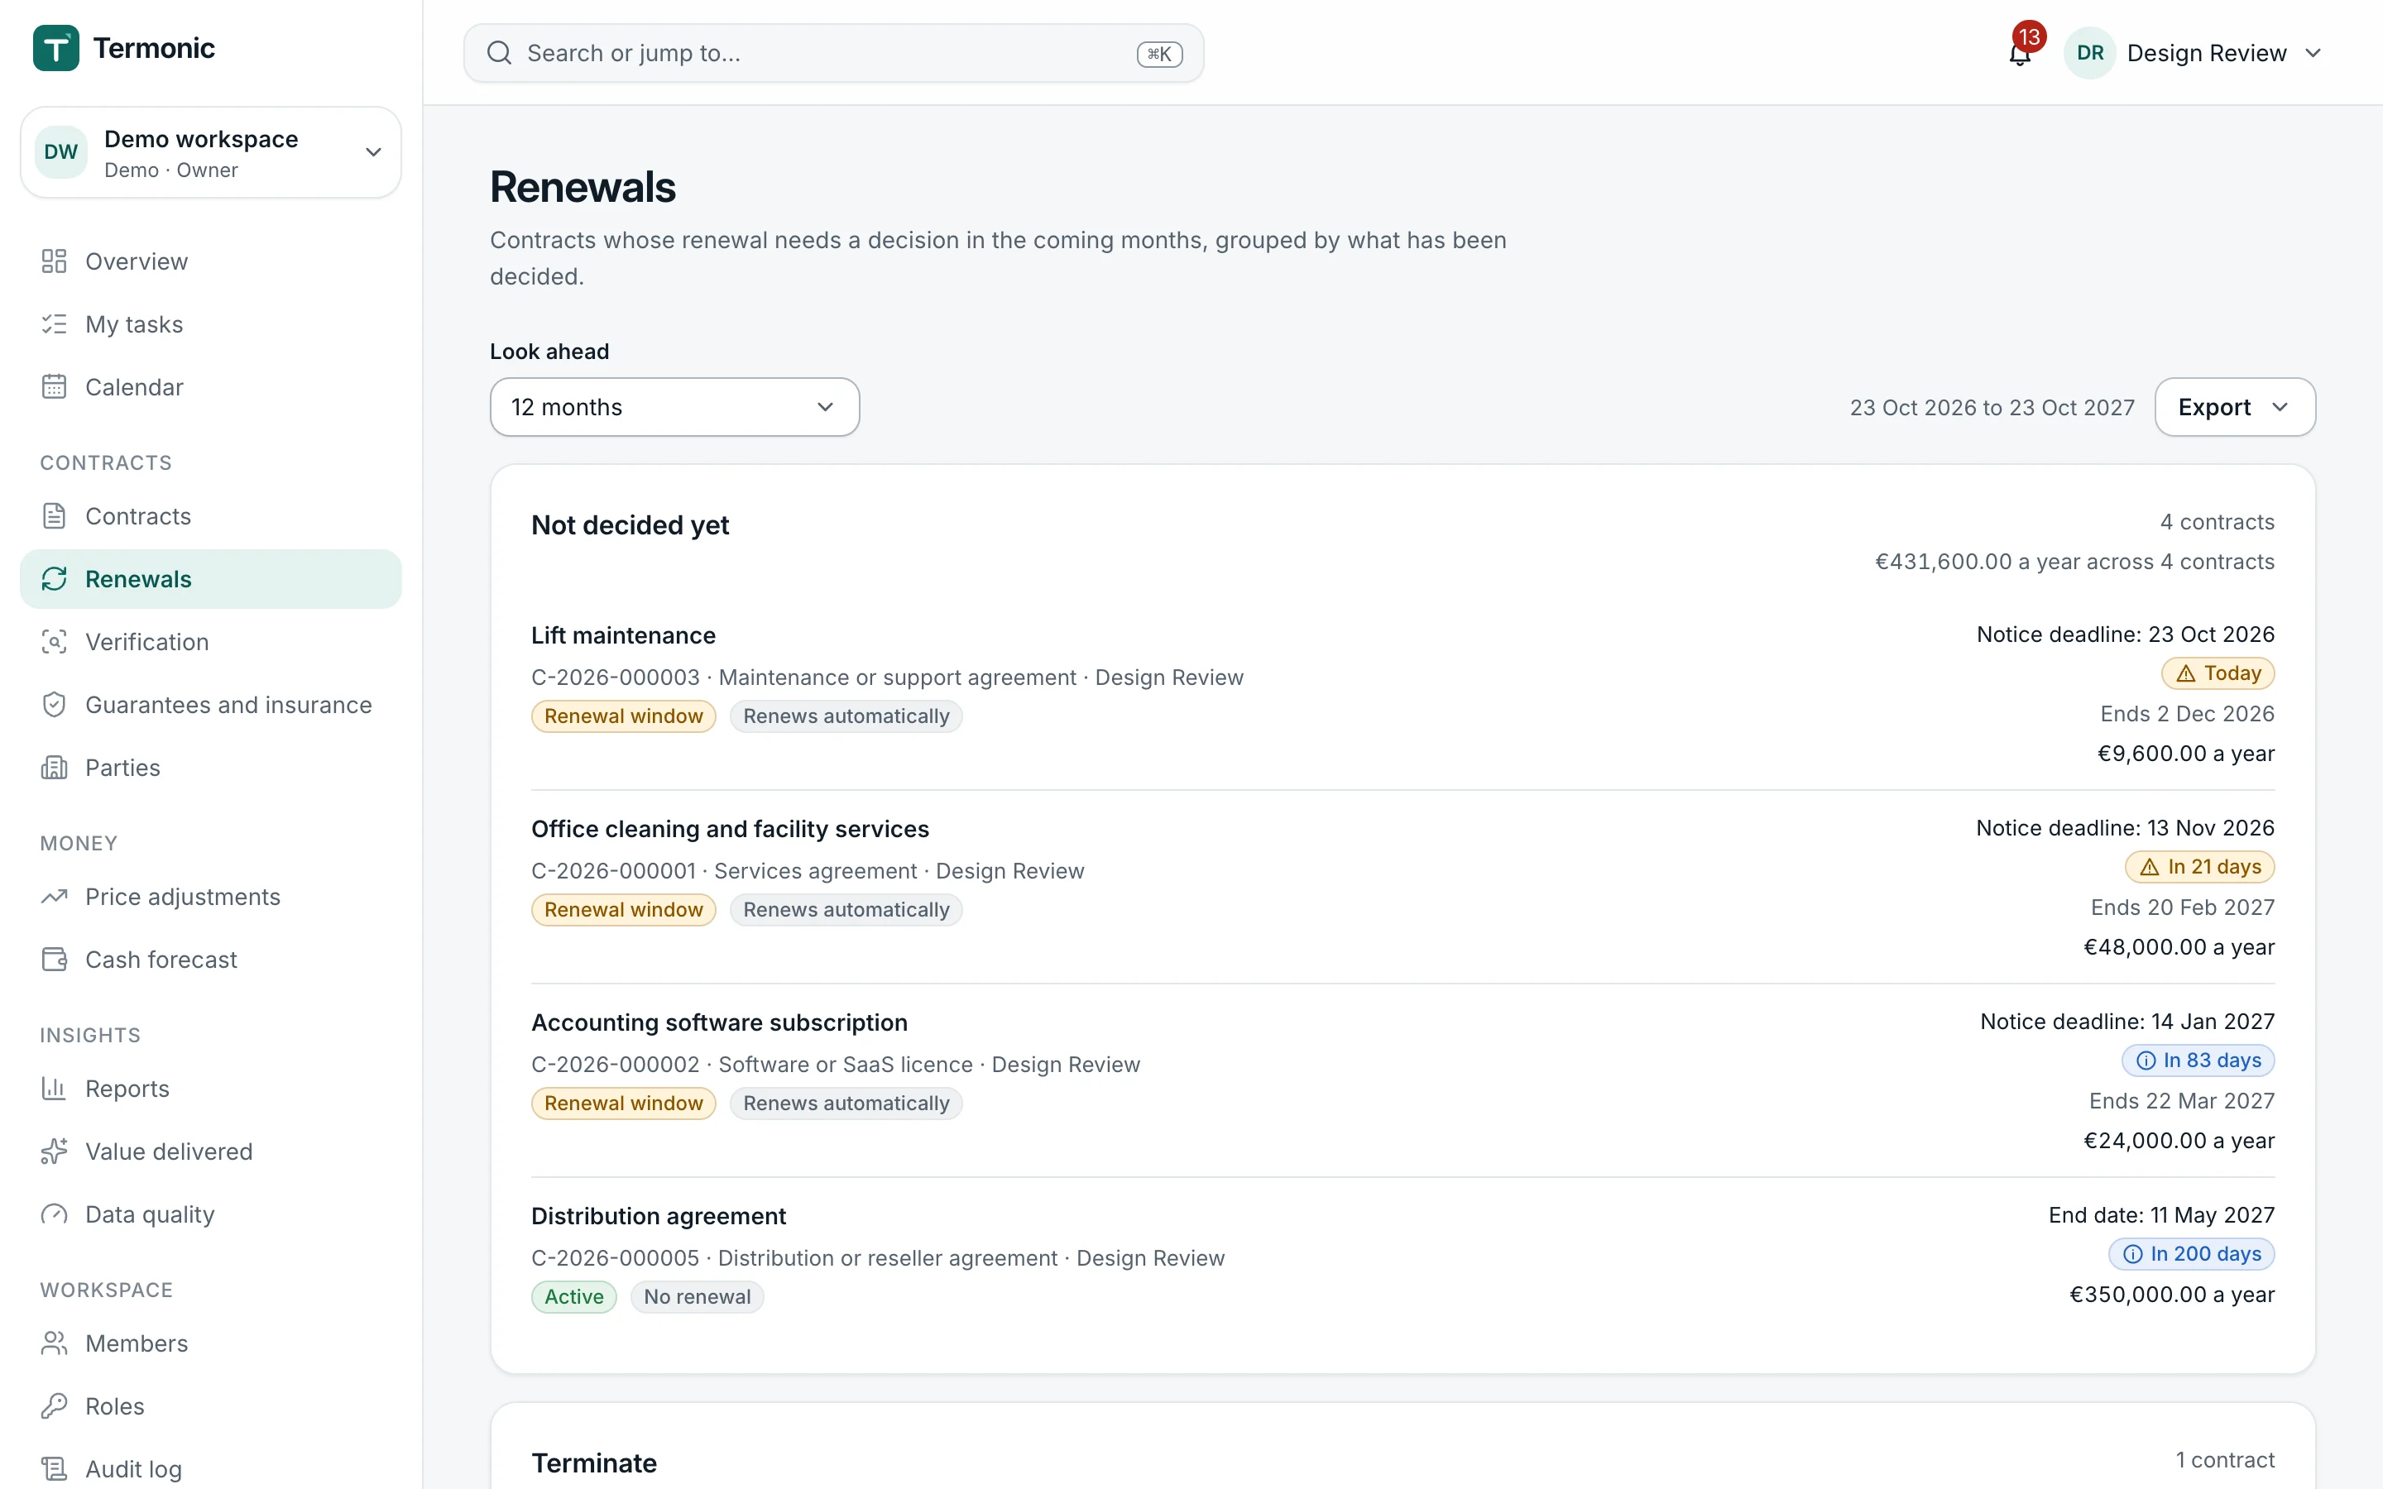Click the Value delivered sparkle icon
The width and height of the screenshot is (2383, 1489).
[x=54, y=1152]
